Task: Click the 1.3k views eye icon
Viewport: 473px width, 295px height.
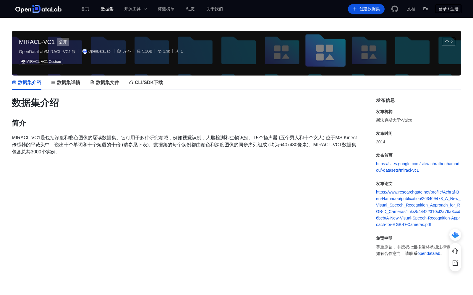Action: [160, 51]
